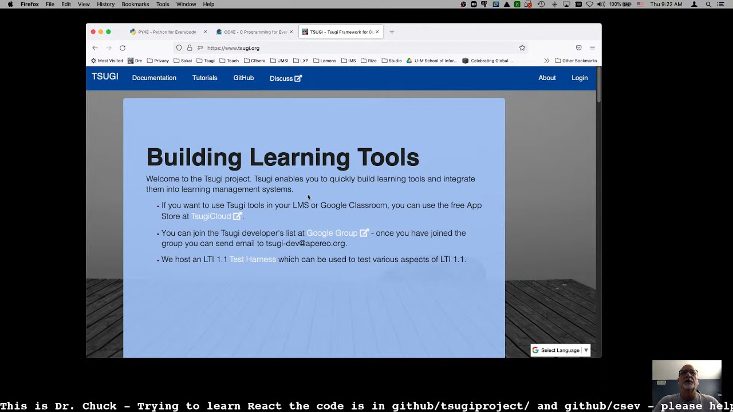
Task: Open the Drc bookmark
Action: pos(135,61)
